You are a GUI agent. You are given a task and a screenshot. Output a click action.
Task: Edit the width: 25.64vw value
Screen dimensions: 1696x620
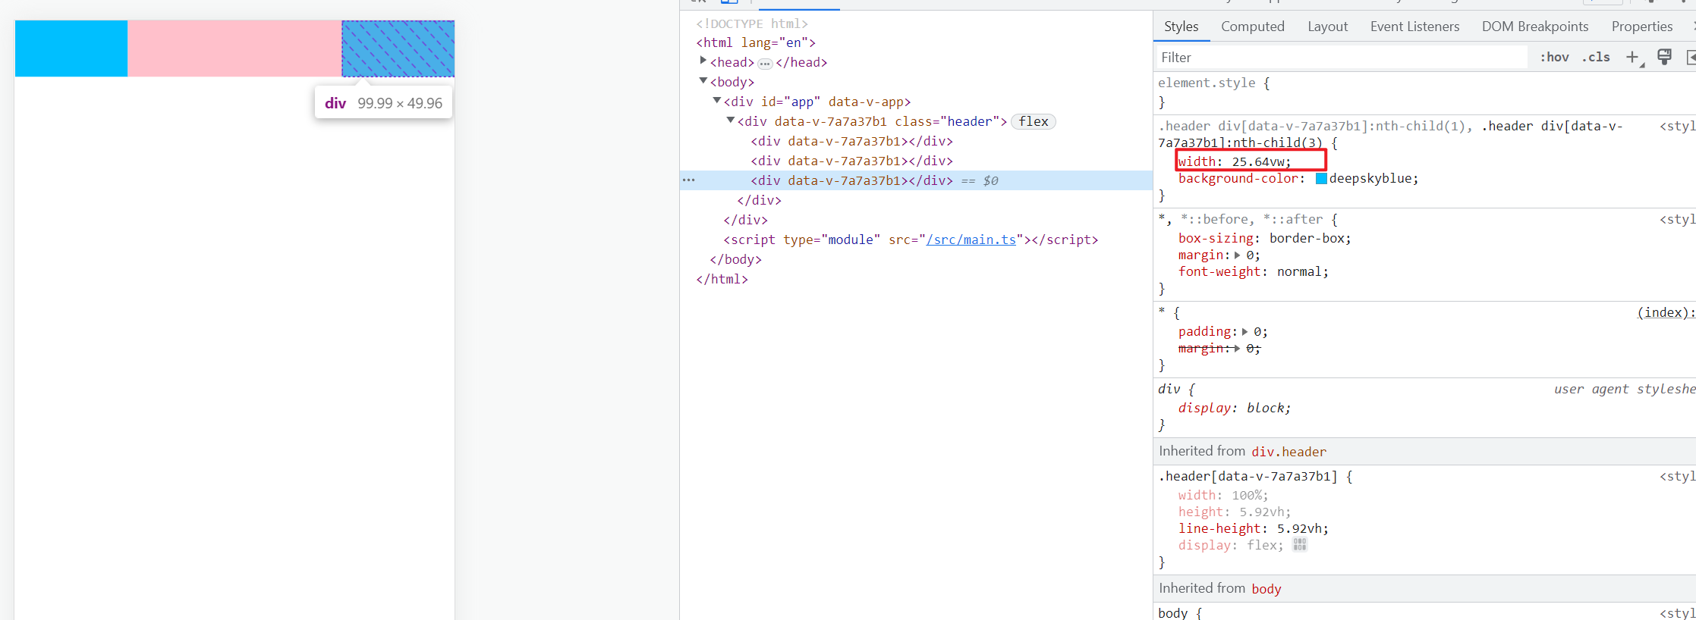(x=1257, y=162)
